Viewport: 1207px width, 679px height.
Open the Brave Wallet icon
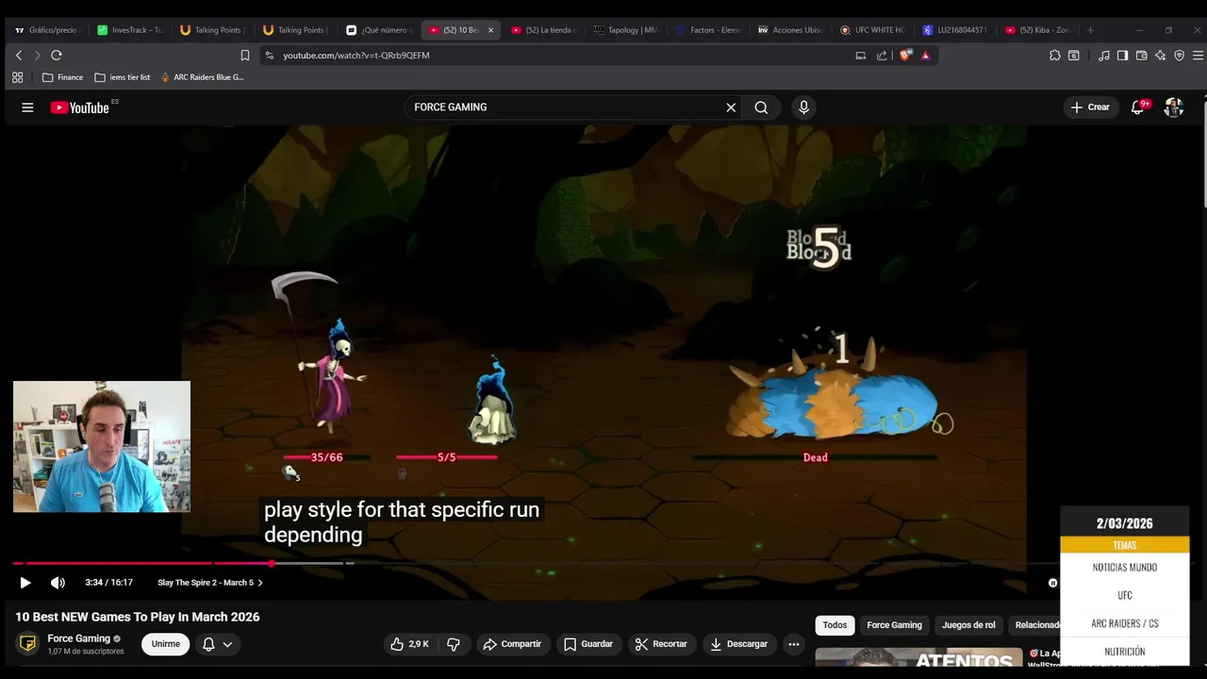1141,56
